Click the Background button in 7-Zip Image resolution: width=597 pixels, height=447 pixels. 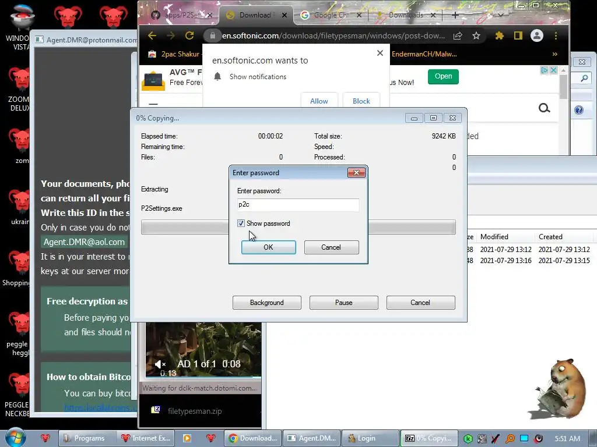pos(267,303)
